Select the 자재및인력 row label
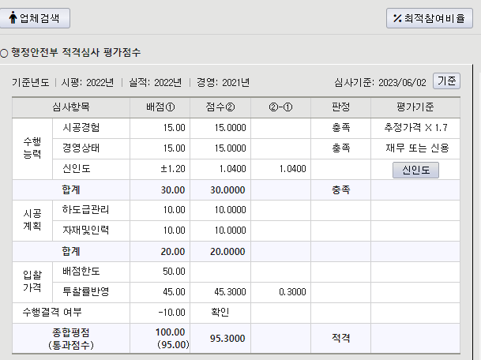 [85, 231]
